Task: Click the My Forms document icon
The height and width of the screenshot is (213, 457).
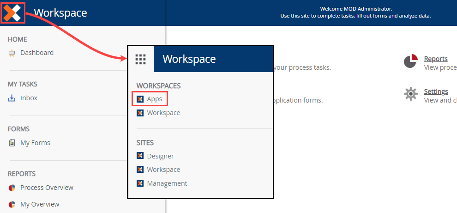Action: [12, 143]
